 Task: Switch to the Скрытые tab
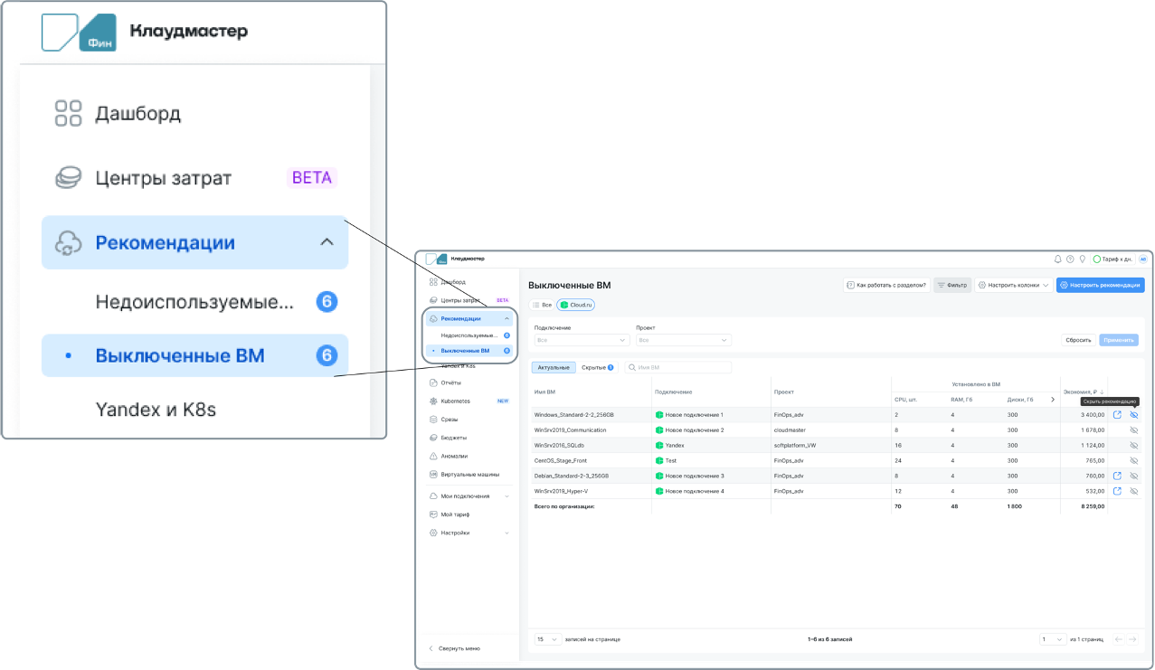[597, 368]
